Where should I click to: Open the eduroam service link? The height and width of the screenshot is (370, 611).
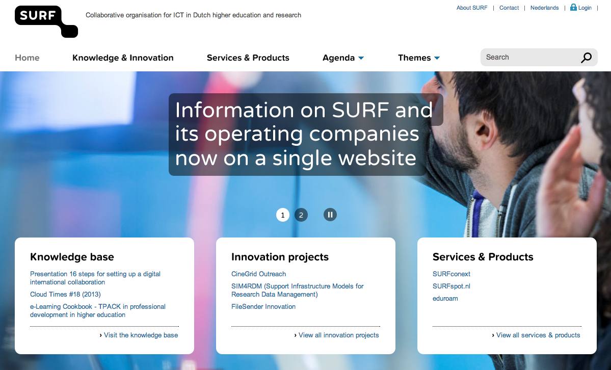pos(445,299)
